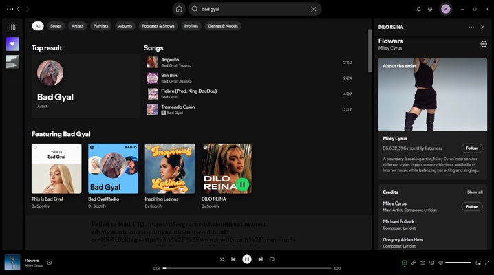The height and width of the screenshot is (275, 494).
Task: Pause playback in bottom bar
Action: coord(247,259)
